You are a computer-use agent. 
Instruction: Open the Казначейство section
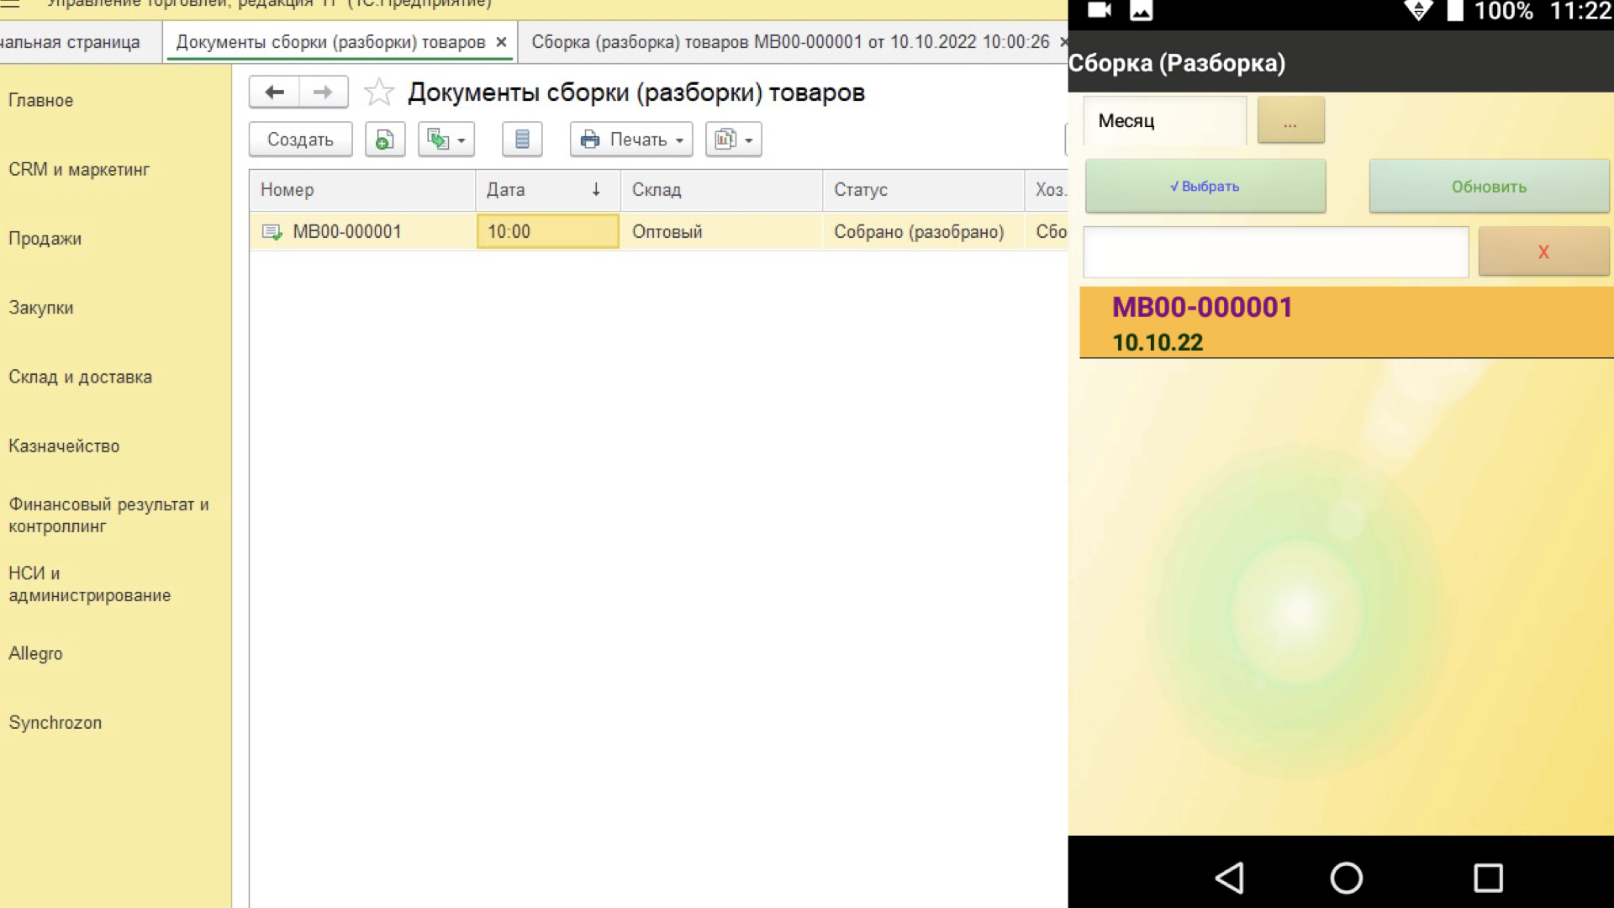64,446
